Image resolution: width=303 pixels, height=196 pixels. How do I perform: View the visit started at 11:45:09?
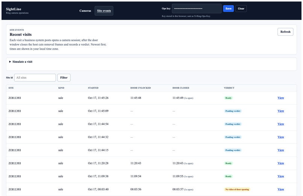281,111
